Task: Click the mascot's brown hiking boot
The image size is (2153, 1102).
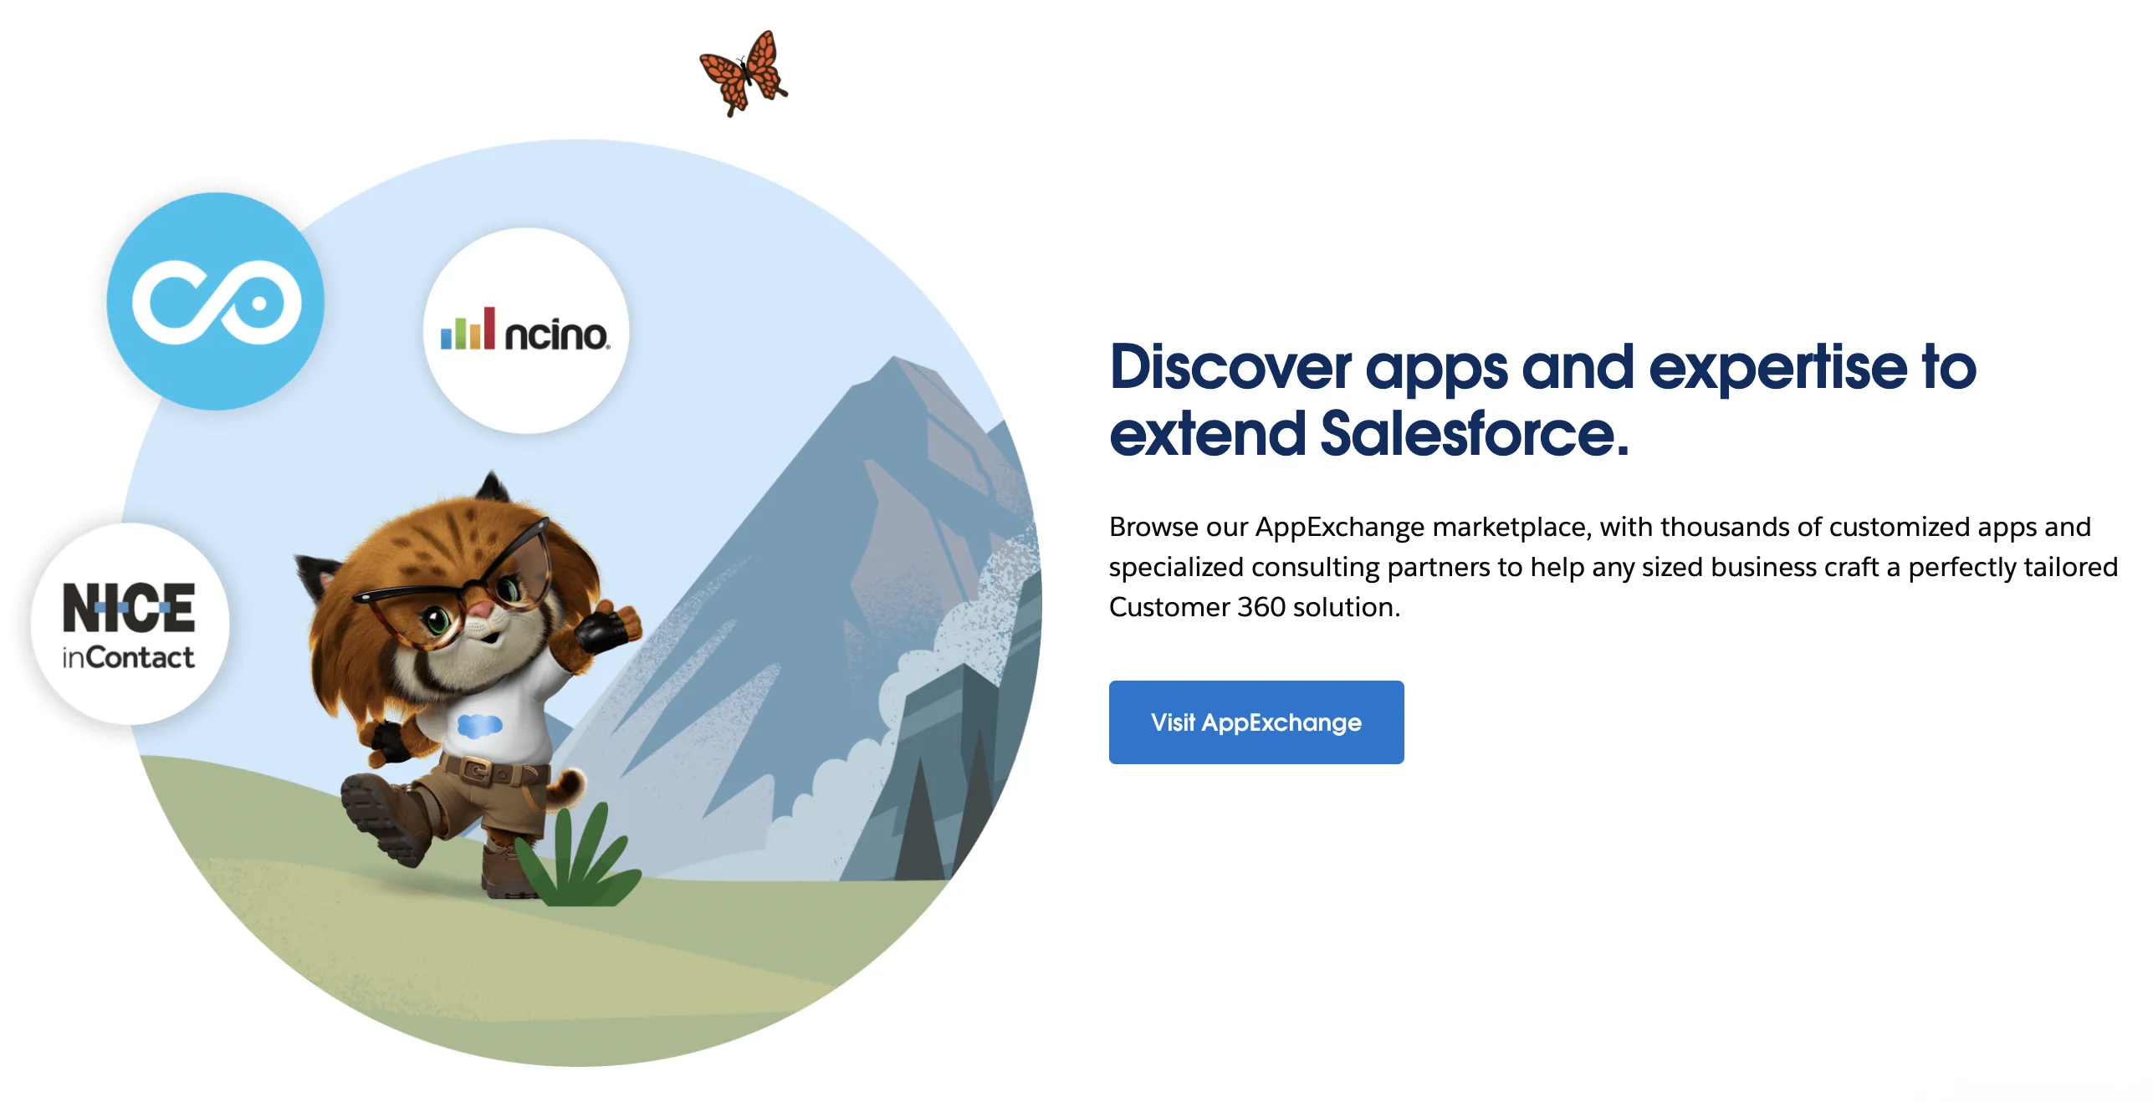Action: [x=386, y=819]
